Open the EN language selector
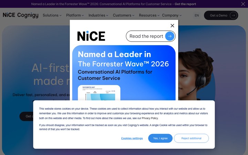The height and width of the screenshot is (155, 248). pos(197,15)
